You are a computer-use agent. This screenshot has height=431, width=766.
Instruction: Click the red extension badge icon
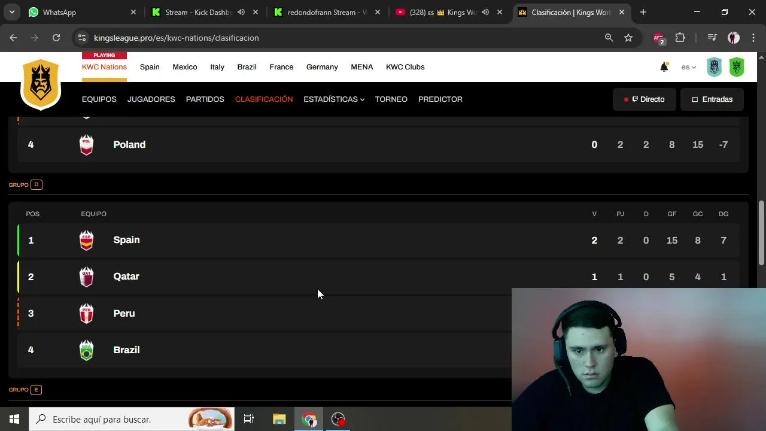(x=659, y=38)
